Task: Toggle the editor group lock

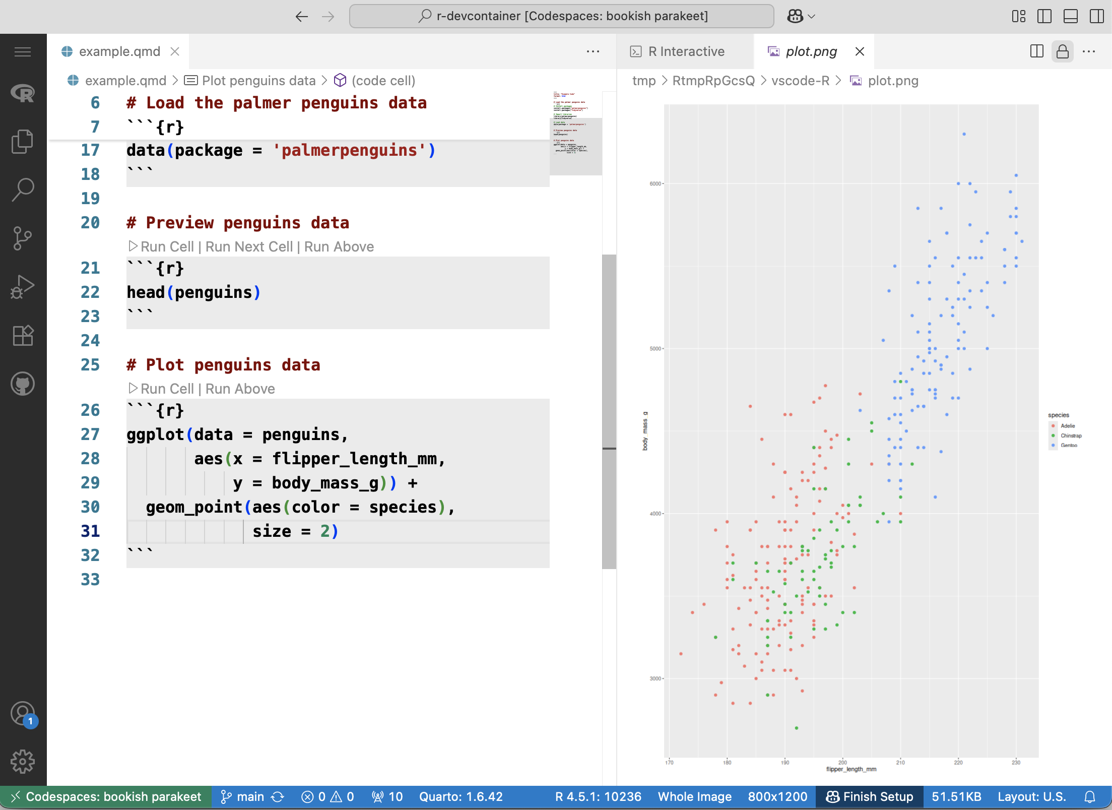Action: tap(1063, 51)
